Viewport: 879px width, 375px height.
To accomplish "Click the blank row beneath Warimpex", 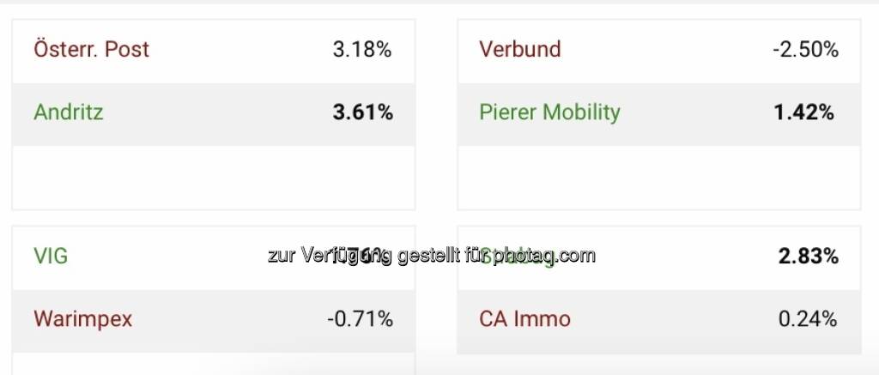I will pyautogui.click(x=213, y=364).
